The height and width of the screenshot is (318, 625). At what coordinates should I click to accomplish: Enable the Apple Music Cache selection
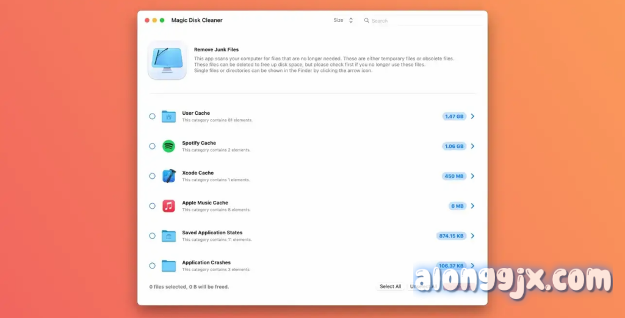(x=152, y=206)
